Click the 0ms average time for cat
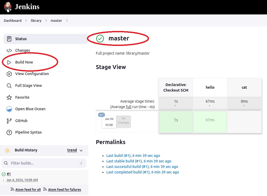The image size is (267, 196). coord(244,102)
